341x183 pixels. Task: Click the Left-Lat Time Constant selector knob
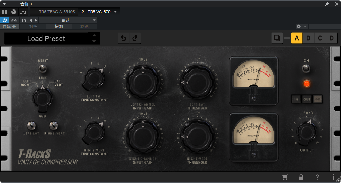pos(94,79)
